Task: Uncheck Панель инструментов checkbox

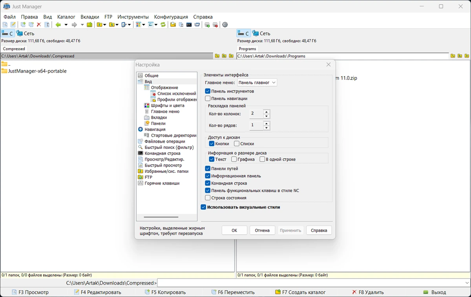Action: coord(208,91)
